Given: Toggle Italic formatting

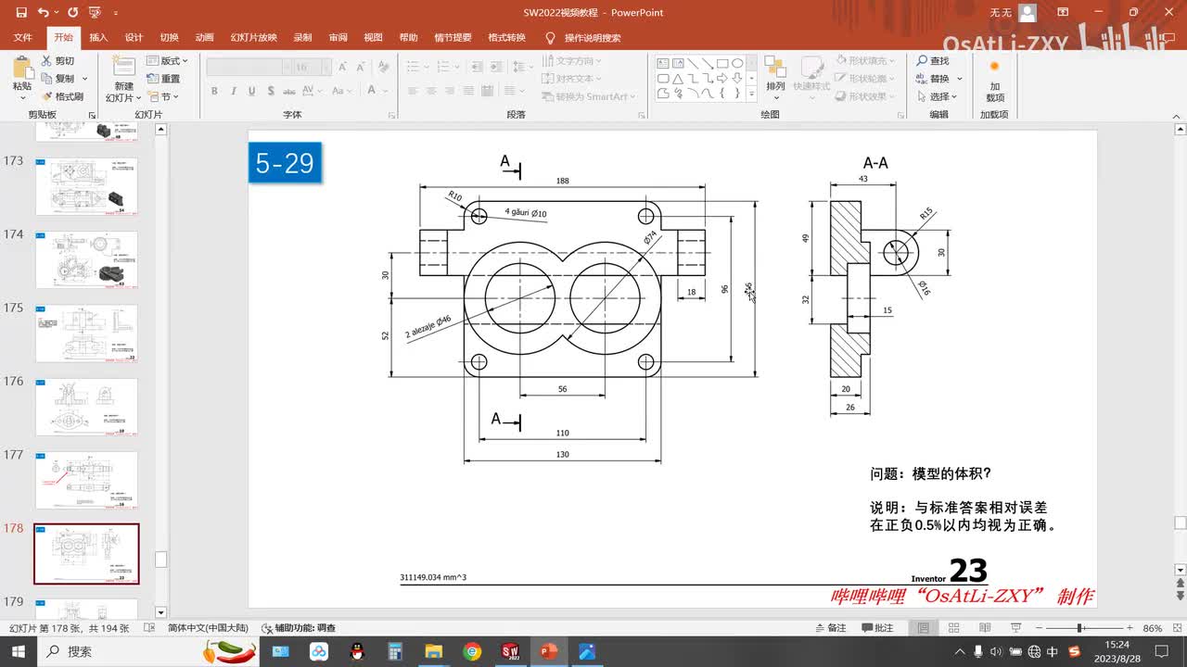Looking at the screenshot, I should coord(232,91).
